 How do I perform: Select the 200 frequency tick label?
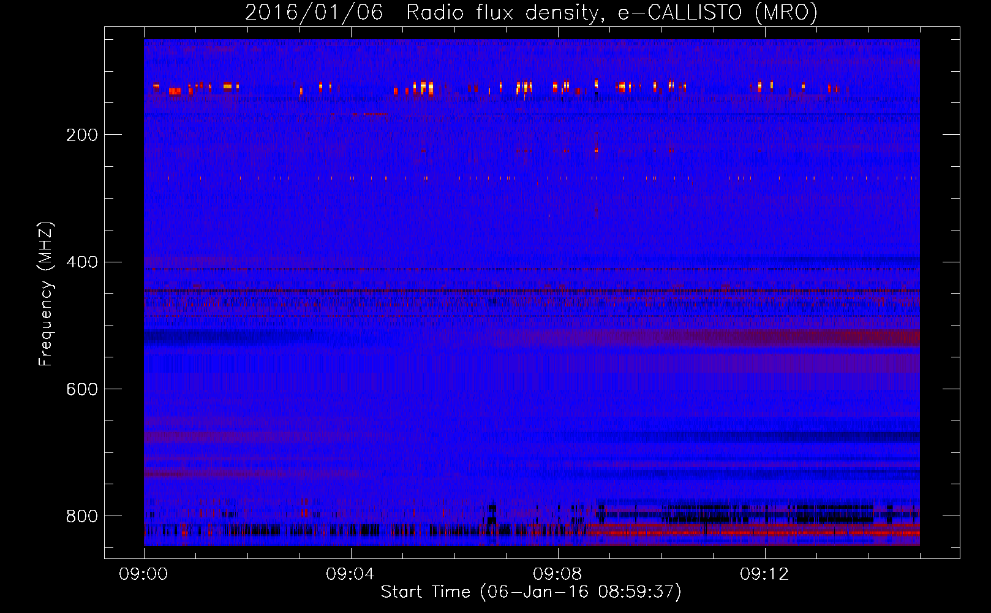[x=82, y=135]
